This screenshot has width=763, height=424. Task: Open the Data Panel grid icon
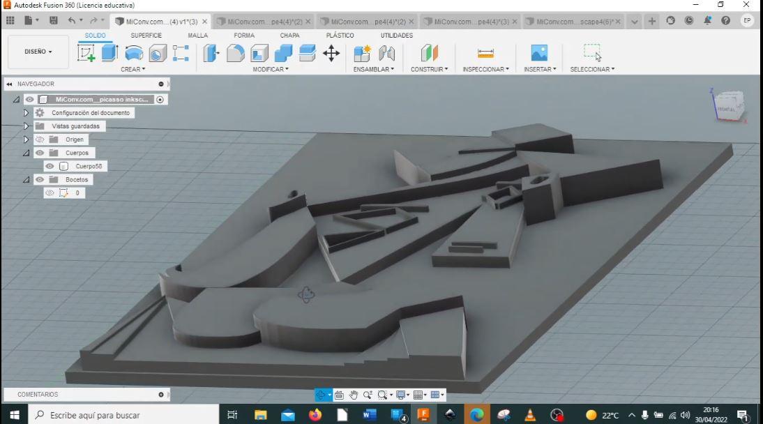point(10,20)
